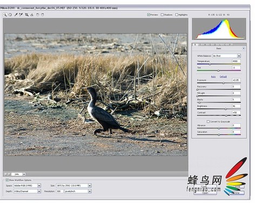Click the Contrast value field

(236, 113)
